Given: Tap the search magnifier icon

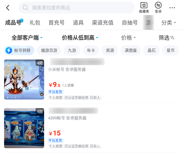Looking at the screenshot, I should pyautogui.click(x=25, y=8).
